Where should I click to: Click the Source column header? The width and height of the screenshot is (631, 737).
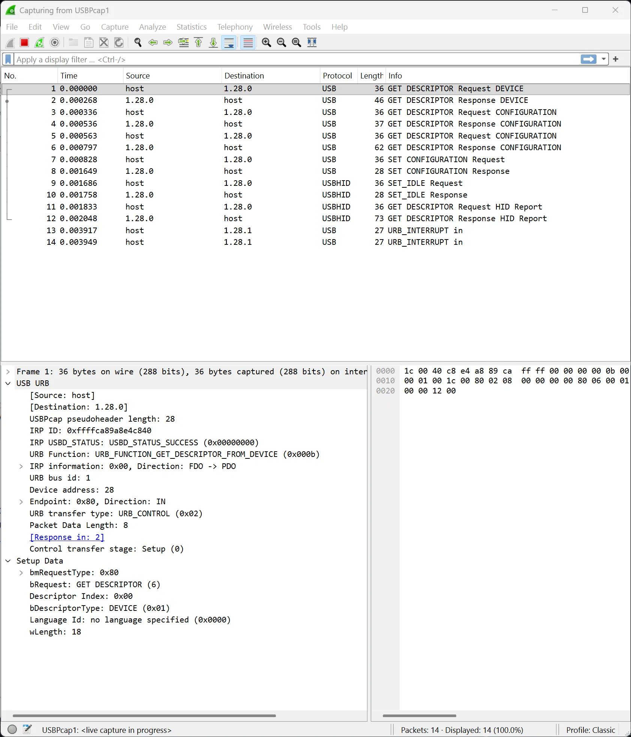[172, 76]
